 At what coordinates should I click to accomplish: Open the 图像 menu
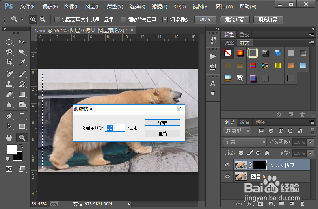tap(71, 7)
